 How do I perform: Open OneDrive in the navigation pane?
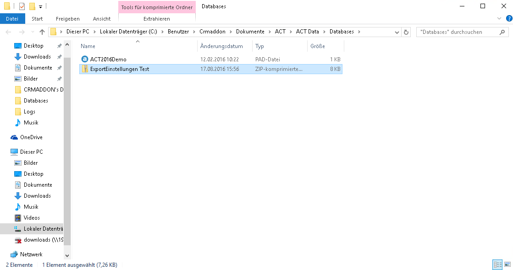[x=32, y=137]
